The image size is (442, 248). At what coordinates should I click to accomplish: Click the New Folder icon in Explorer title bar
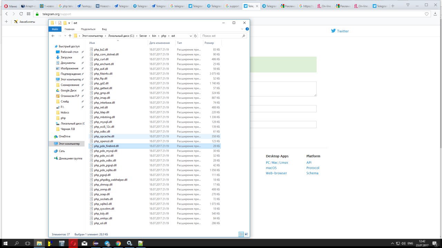click(65, 23)
